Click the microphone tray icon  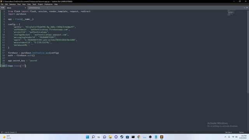coord(229,137)
